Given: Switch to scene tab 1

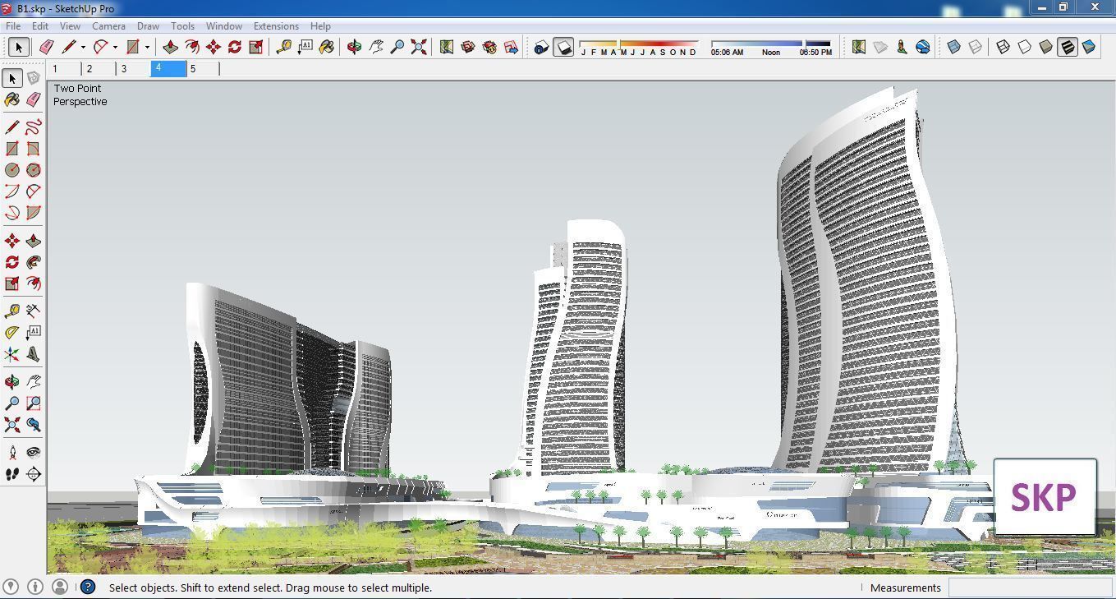Looking at the screenshot, I should (64, 69).
